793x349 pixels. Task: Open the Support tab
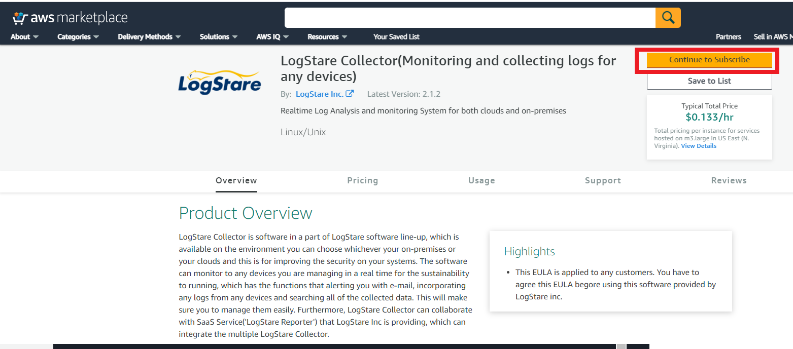[603, 181]
